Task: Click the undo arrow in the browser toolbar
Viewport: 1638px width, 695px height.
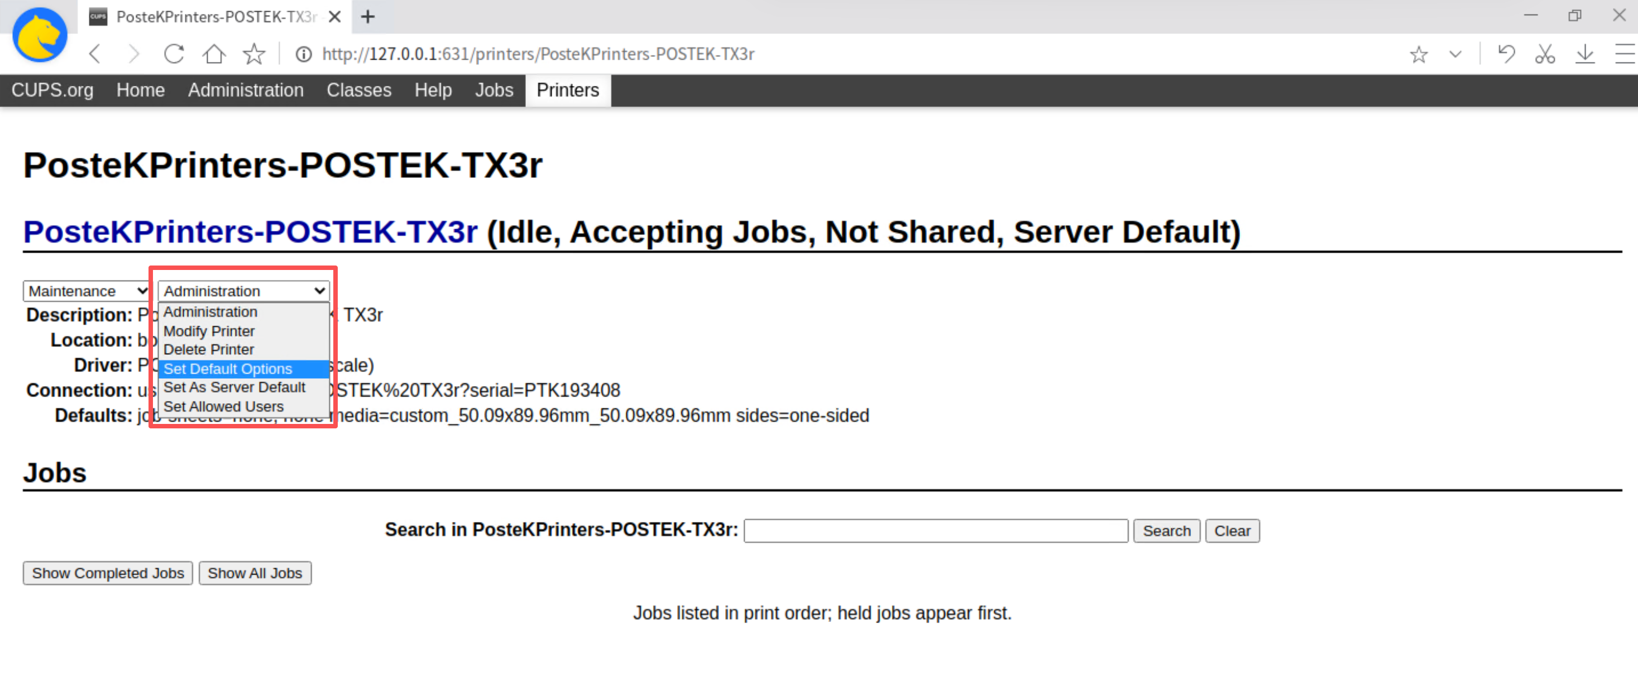Action: pos(1506,54)
